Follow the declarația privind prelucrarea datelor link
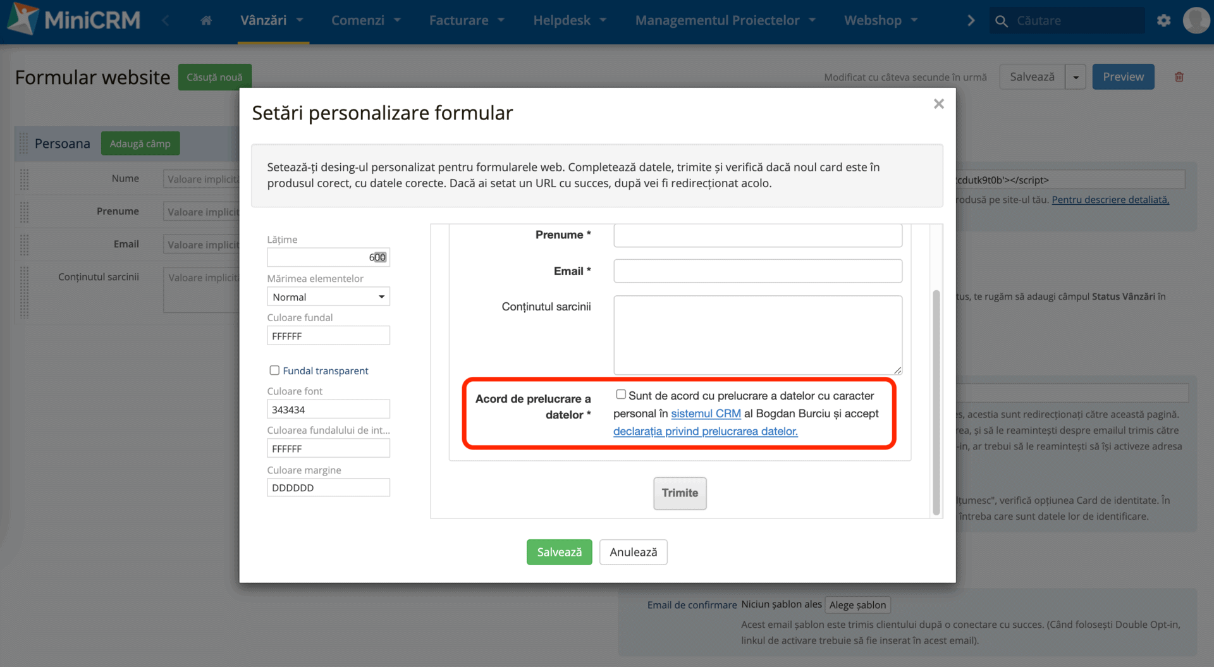 point(705,431)
